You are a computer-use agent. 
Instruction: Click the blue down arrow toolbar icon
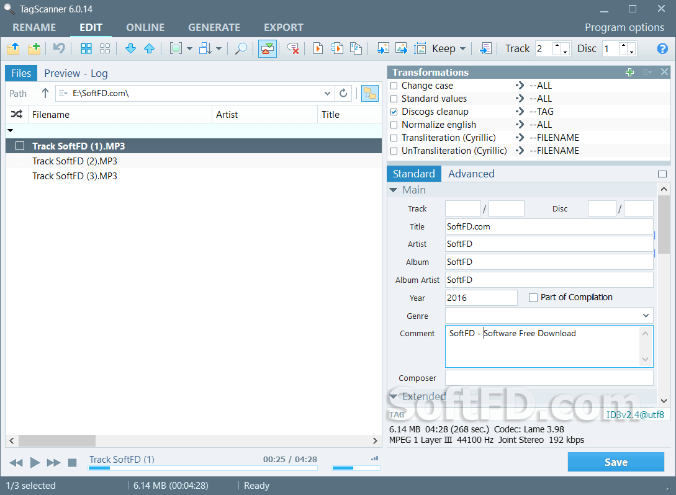pyautogui.click(x=130, y=48)
